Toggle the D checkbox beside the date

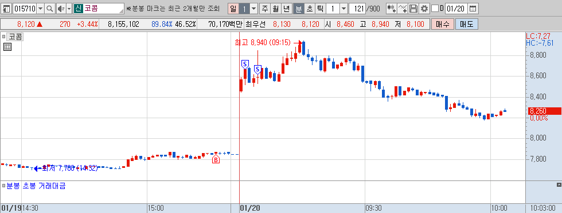click(x=435, y=8)
